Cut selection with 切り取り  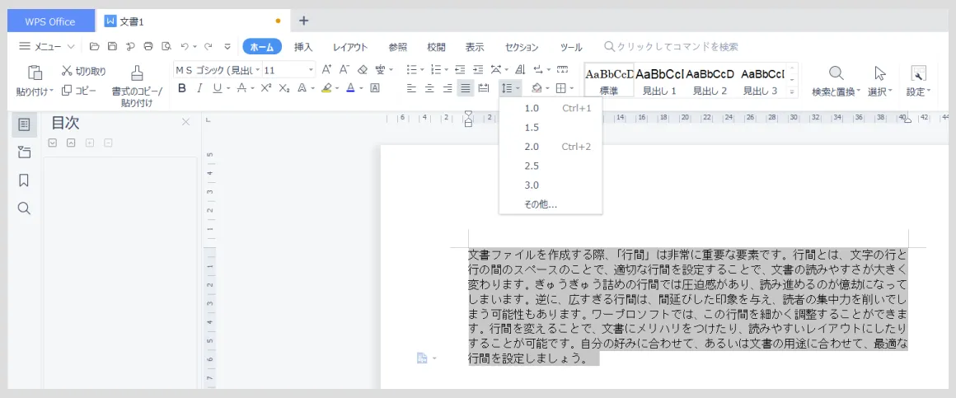(84, 72)
